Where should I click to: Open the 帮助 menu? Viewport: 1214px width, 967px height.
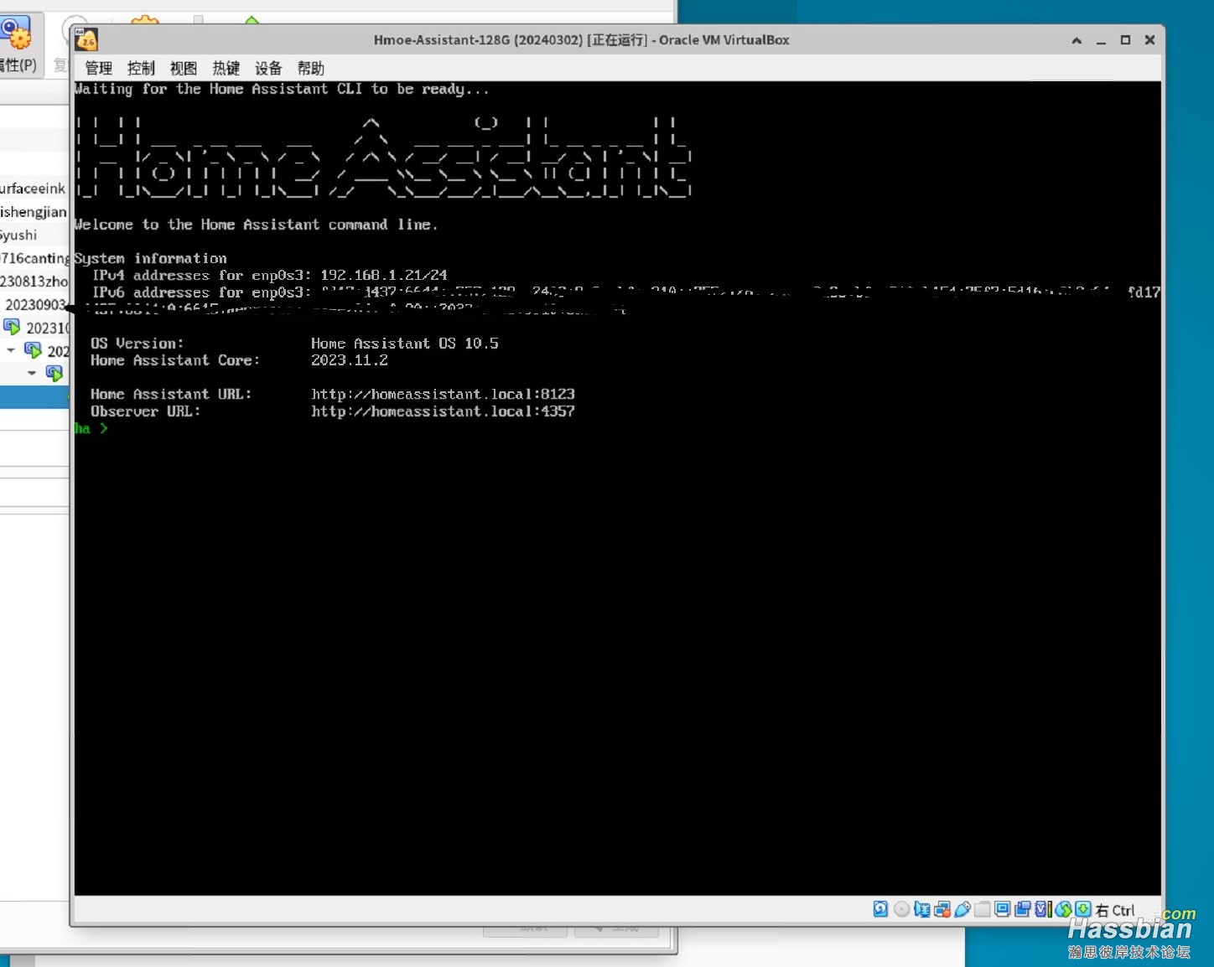point(311,68)
